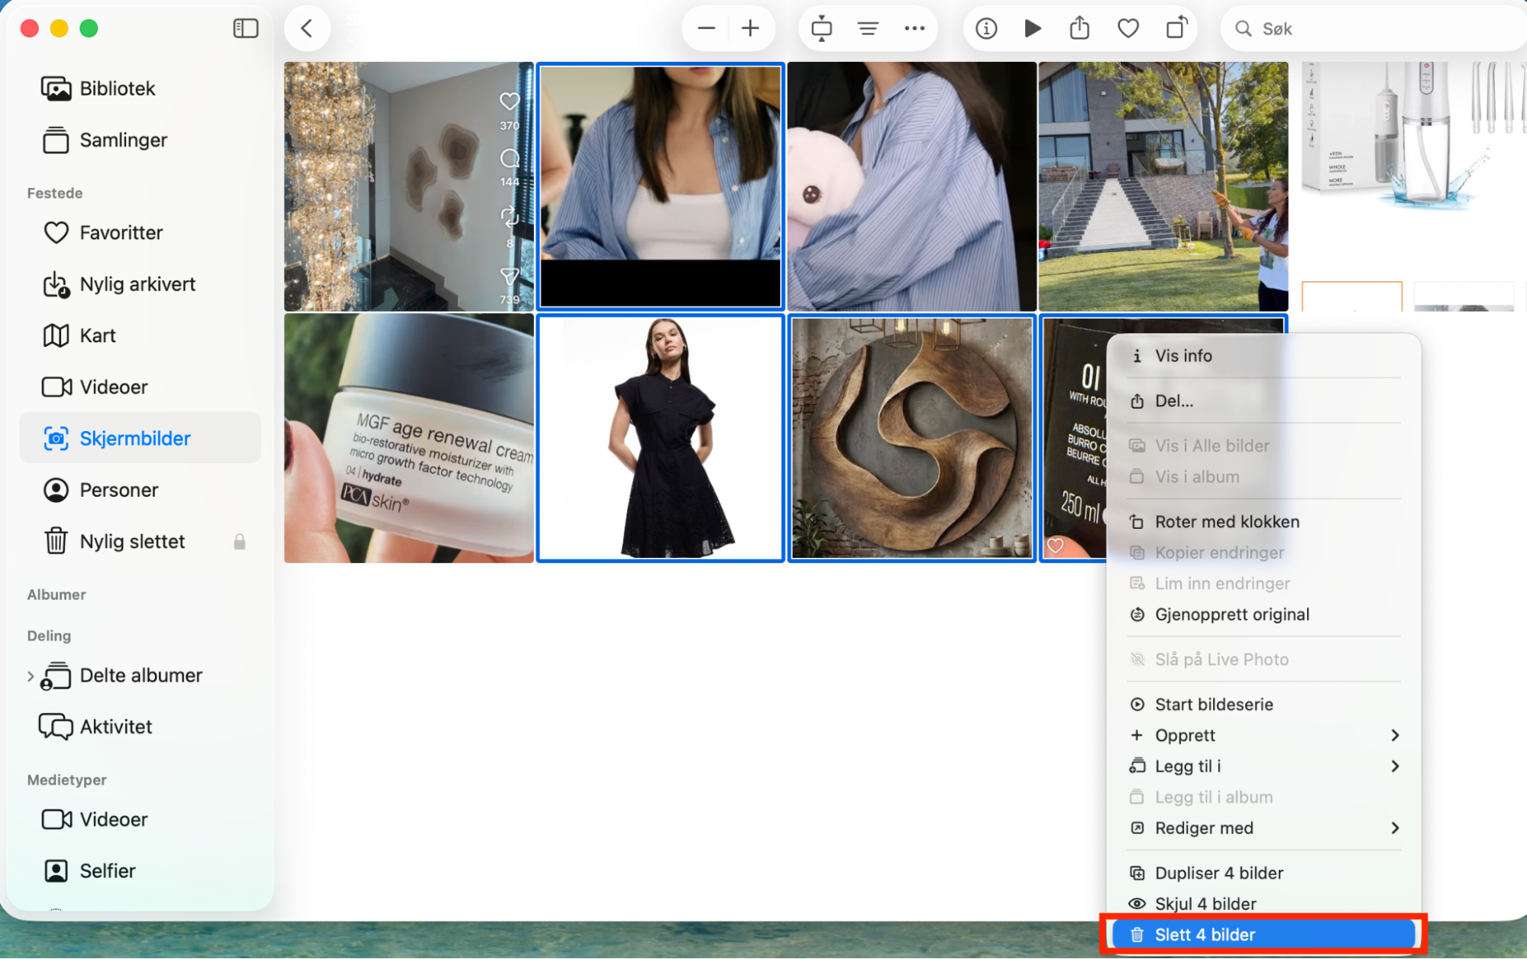Focus the Søk search field
1527x959 pixels.
coord(1375,29)
